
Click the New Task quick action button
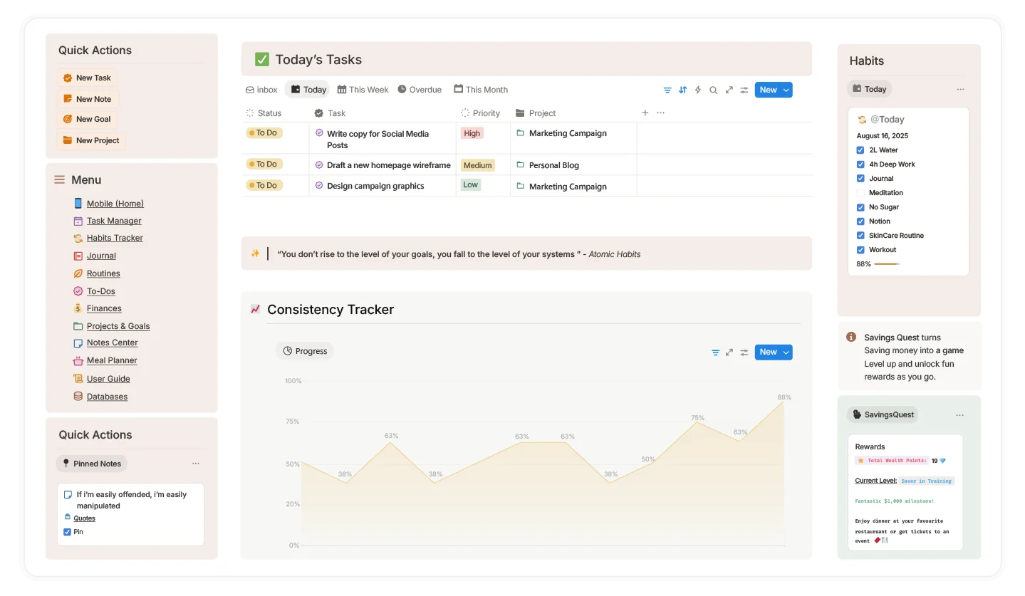(87, 78)
